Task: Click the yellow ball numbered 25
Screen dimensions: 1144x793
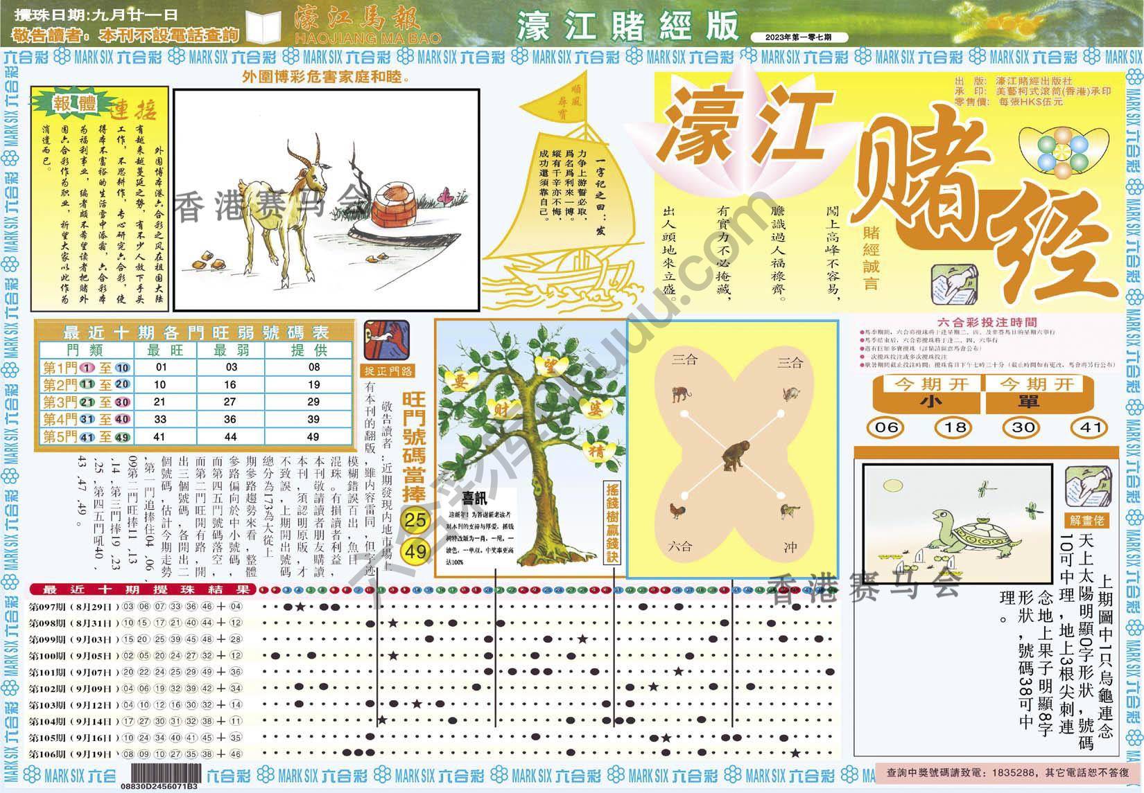Action: point(416,519)
